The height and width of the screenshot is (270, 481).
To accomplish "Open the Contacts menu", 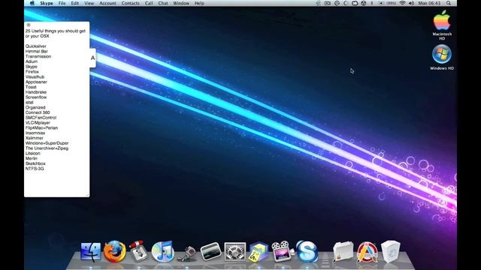I will (130, 3).
